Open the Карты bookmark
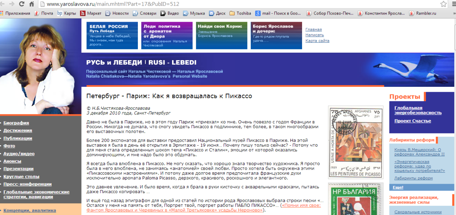Viewport: 456px width, 215px height. point(67,13)
